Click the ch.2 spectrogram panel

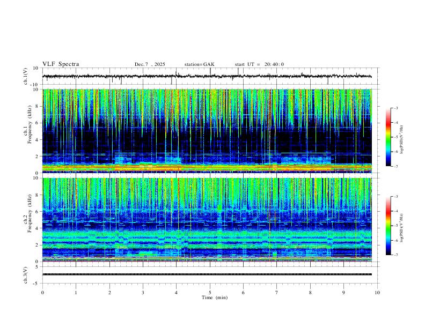[x=207, y=220]
